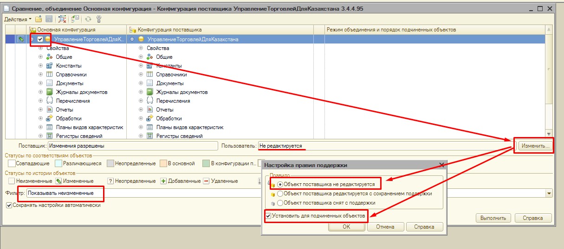564x249 pixels.
Task: Click 'Режим объединения и порядок' column header
Action: [434, 30]
